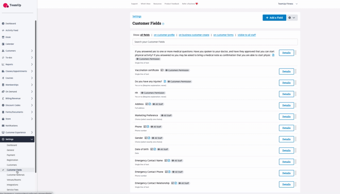Click the form icon beside Do you have any injuries
Viewport: 340px width, 194px height.
(165, 81)
